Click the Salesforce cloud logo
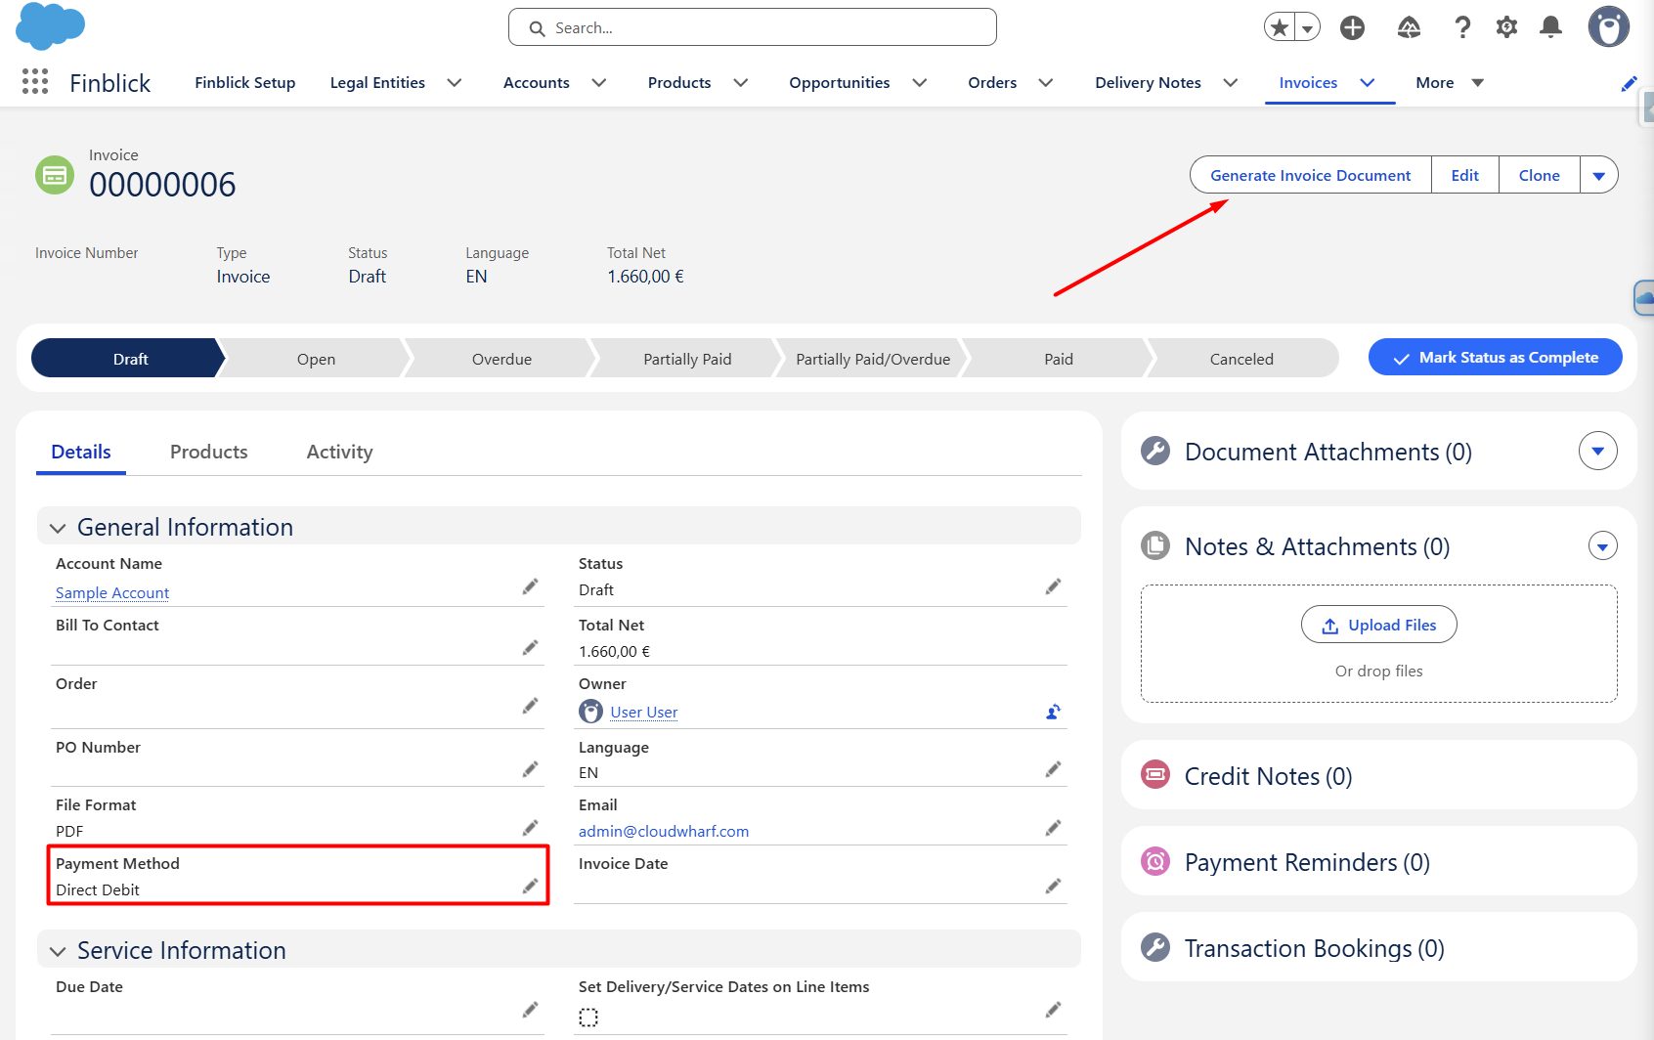Viewport: 1654px width, 1040px height. (51, 26)
